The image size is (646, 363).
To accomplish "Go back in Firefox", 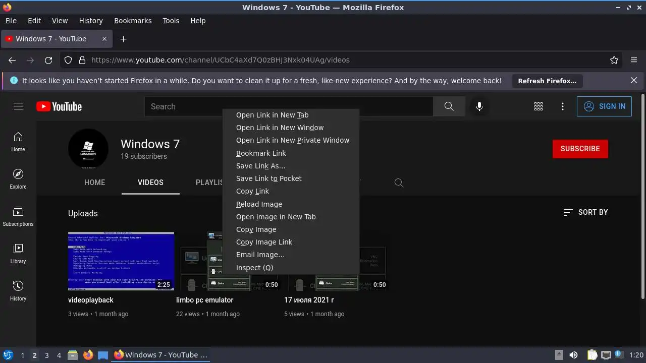I will click(12, 60).
